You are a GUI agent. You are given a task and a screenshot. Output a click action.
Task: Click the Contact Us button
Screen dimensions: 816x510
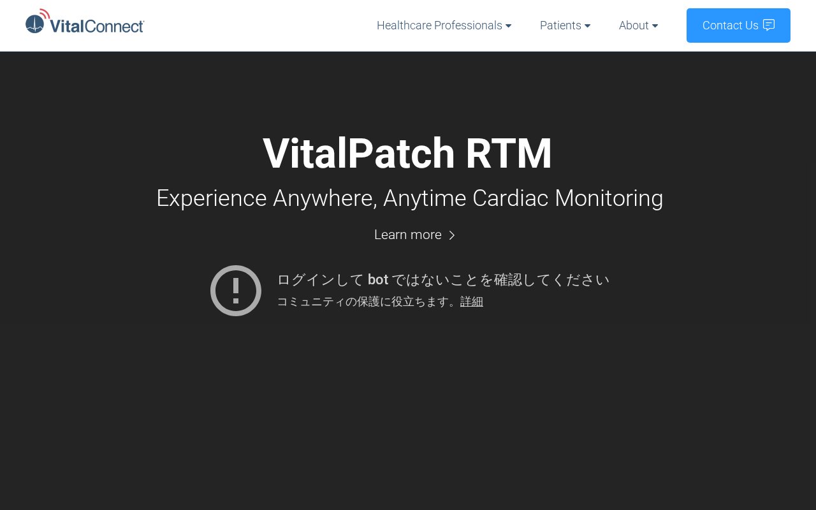tap(738, 25)
